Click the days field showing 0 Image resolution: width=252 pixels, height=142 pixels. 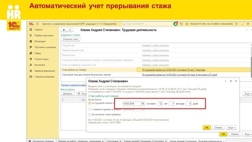tap(189, 104)
